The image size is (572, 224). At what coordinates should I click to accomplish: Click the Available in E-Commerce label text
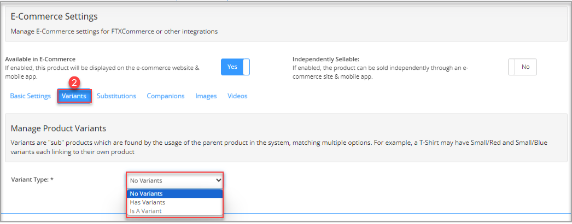coord(40,59)
